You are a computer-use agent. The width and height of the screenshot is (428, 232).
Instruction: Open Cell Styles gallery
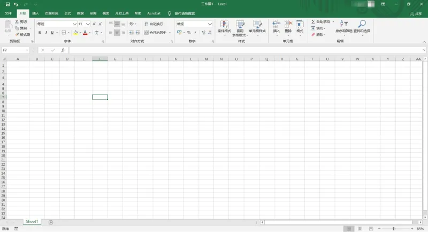coord(257,27)
